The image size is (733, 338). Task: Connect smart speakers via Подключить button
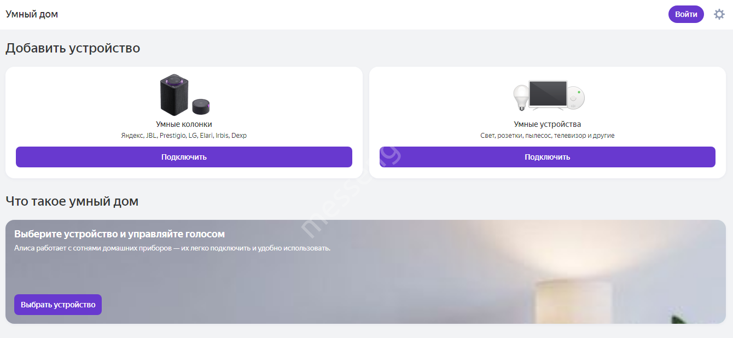pyautogui.click(x=184, y=157)
